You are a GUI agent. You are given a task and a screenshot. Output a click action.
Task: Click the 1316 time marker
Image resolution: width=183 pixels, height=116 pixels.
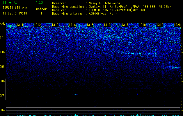[107, 25]
